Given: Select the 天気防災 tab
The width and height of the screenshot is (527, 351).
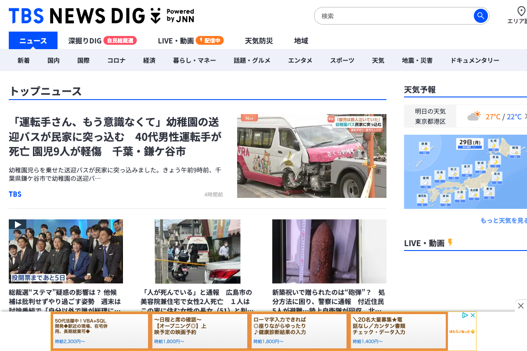Looking at the screenshot, I should pos(259,41).
